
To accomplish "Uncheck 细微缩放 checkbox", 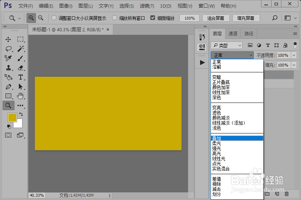I will coord(152,18).
